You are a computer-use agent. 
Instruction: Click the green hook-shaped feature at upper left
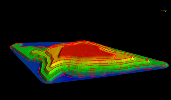[21, 44]
